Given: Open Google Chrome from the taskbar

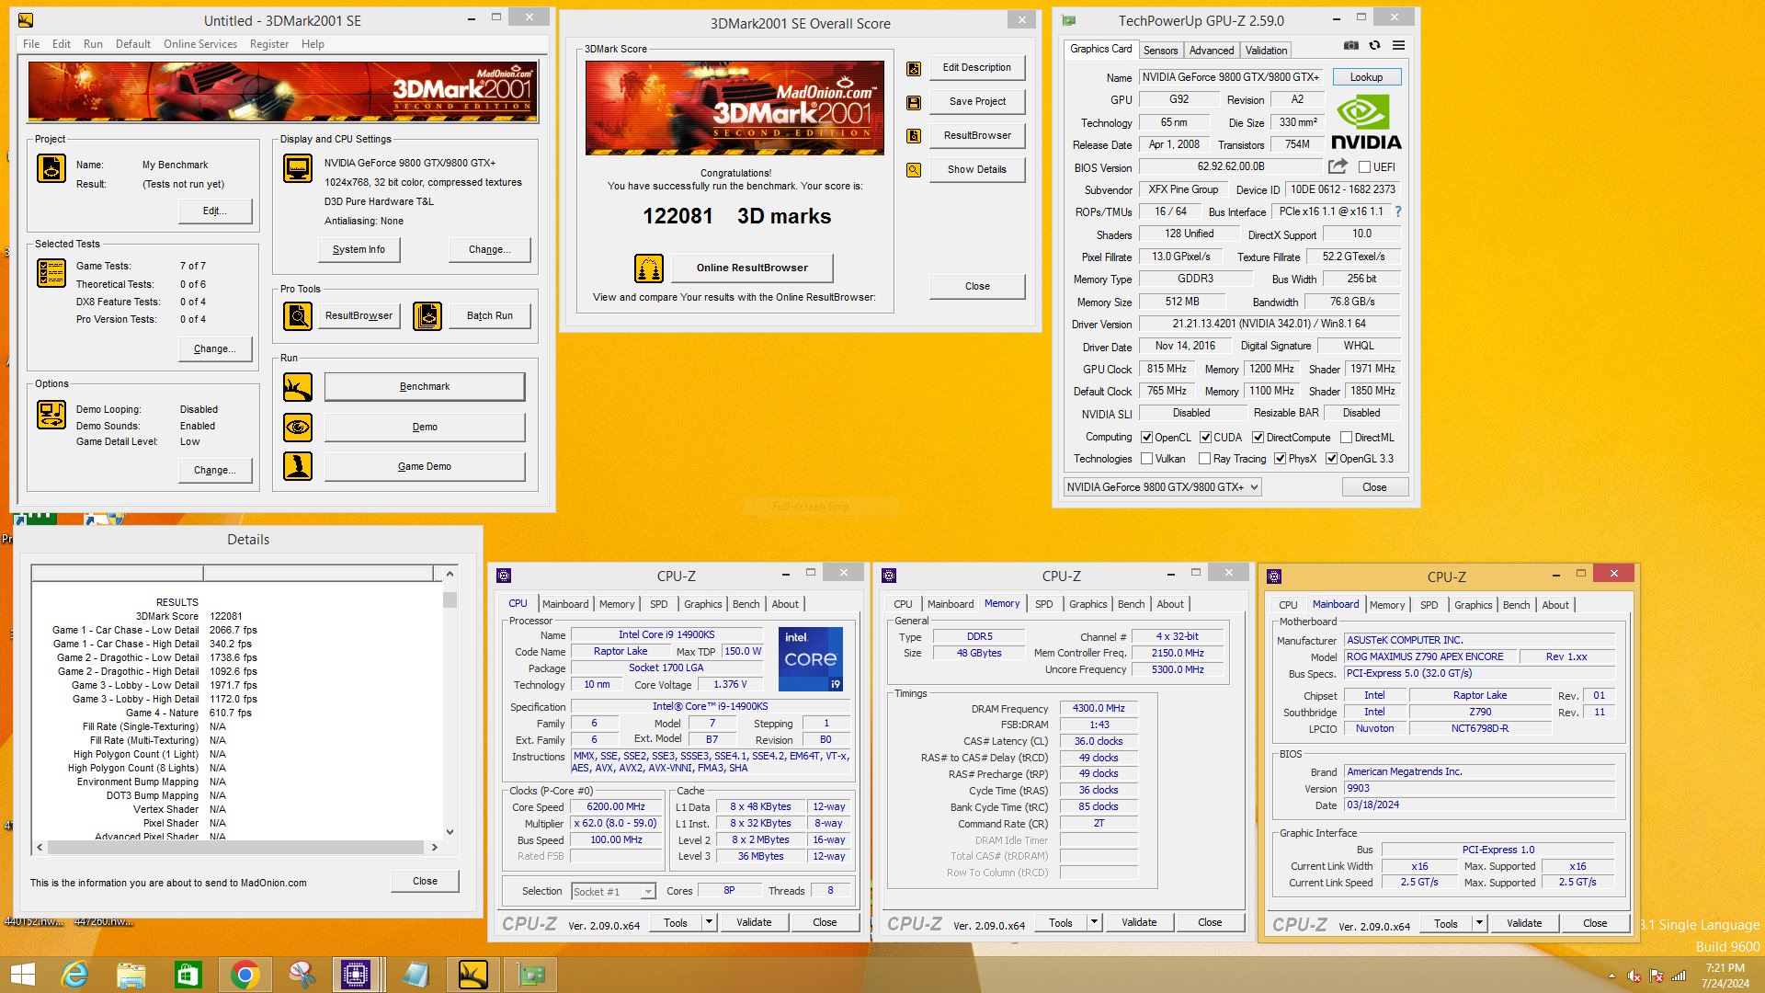Looking at the screenshot, I should coord(245,975).
